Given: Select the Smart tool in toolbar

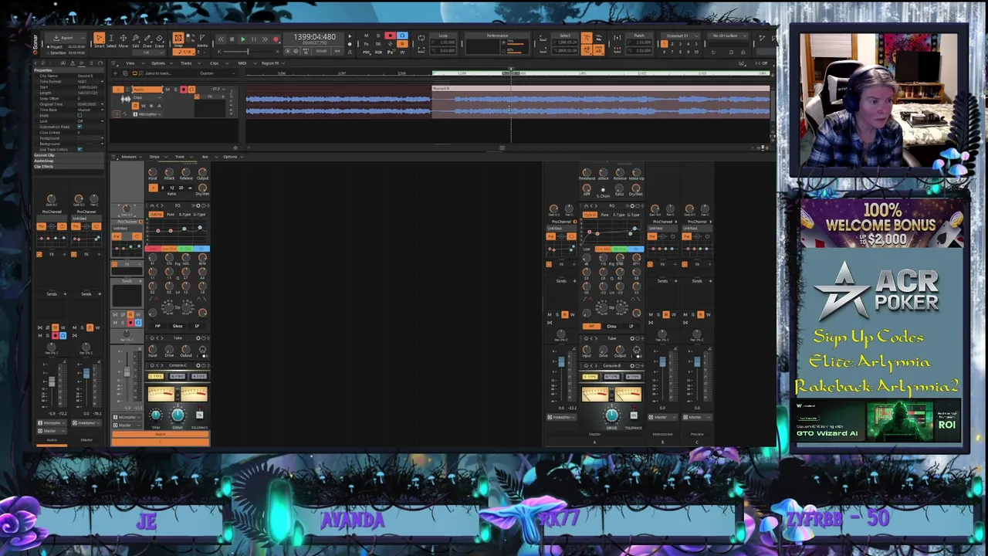Looking at the screenshot, I should pyautogui.click(x=100, y=39).
